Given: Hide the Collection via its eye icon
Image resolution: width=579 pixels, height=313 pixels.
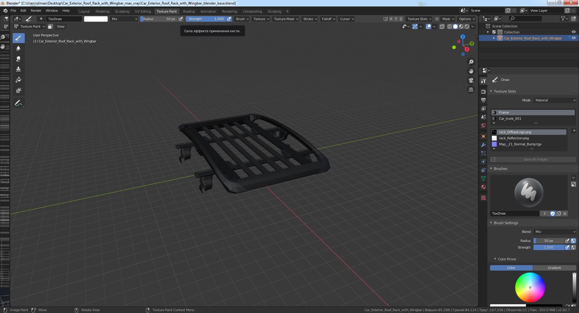Looking at the screenshot, I should pyautogui.click(x=574, y=32).
